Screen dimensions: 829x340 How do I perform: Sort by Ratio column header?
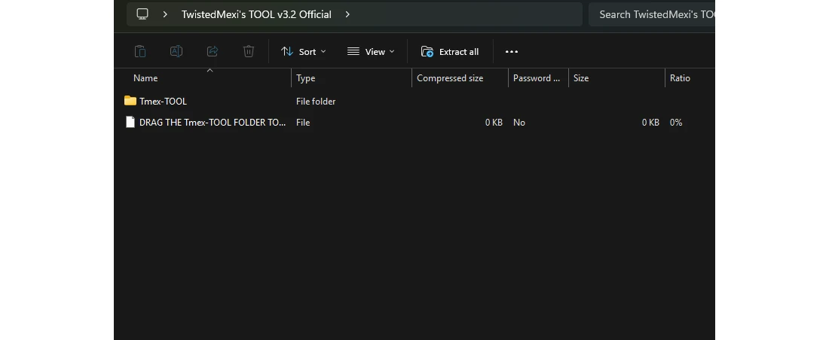[680, 78]
